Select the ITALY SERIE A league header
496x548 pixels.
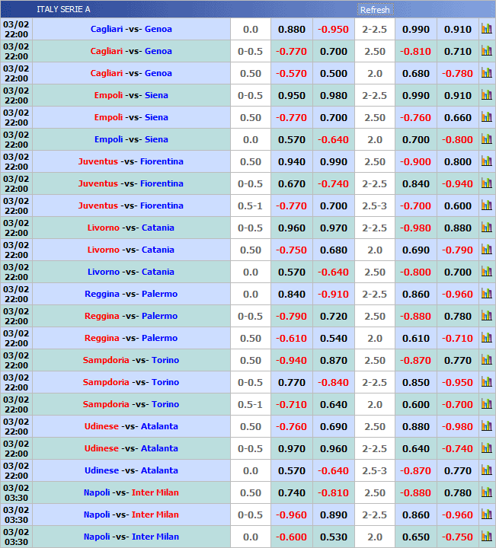click(63, 9)
